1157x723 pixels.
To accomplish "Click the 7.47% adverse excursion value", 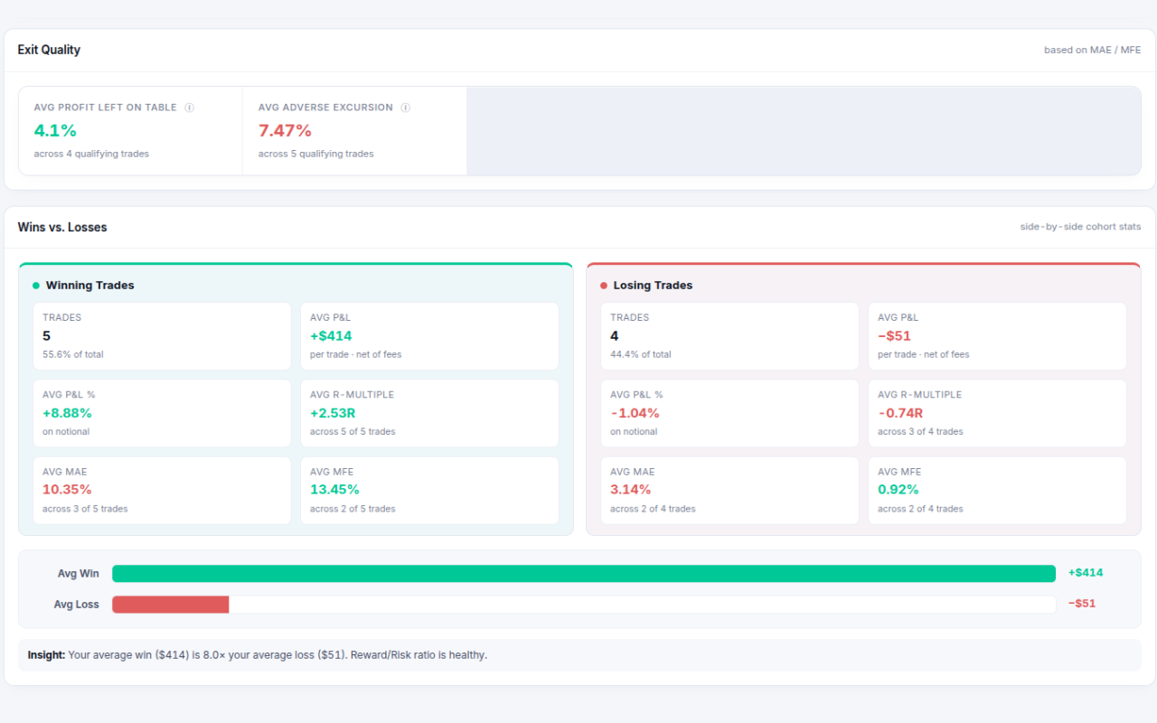I will [x=285, y=131].
